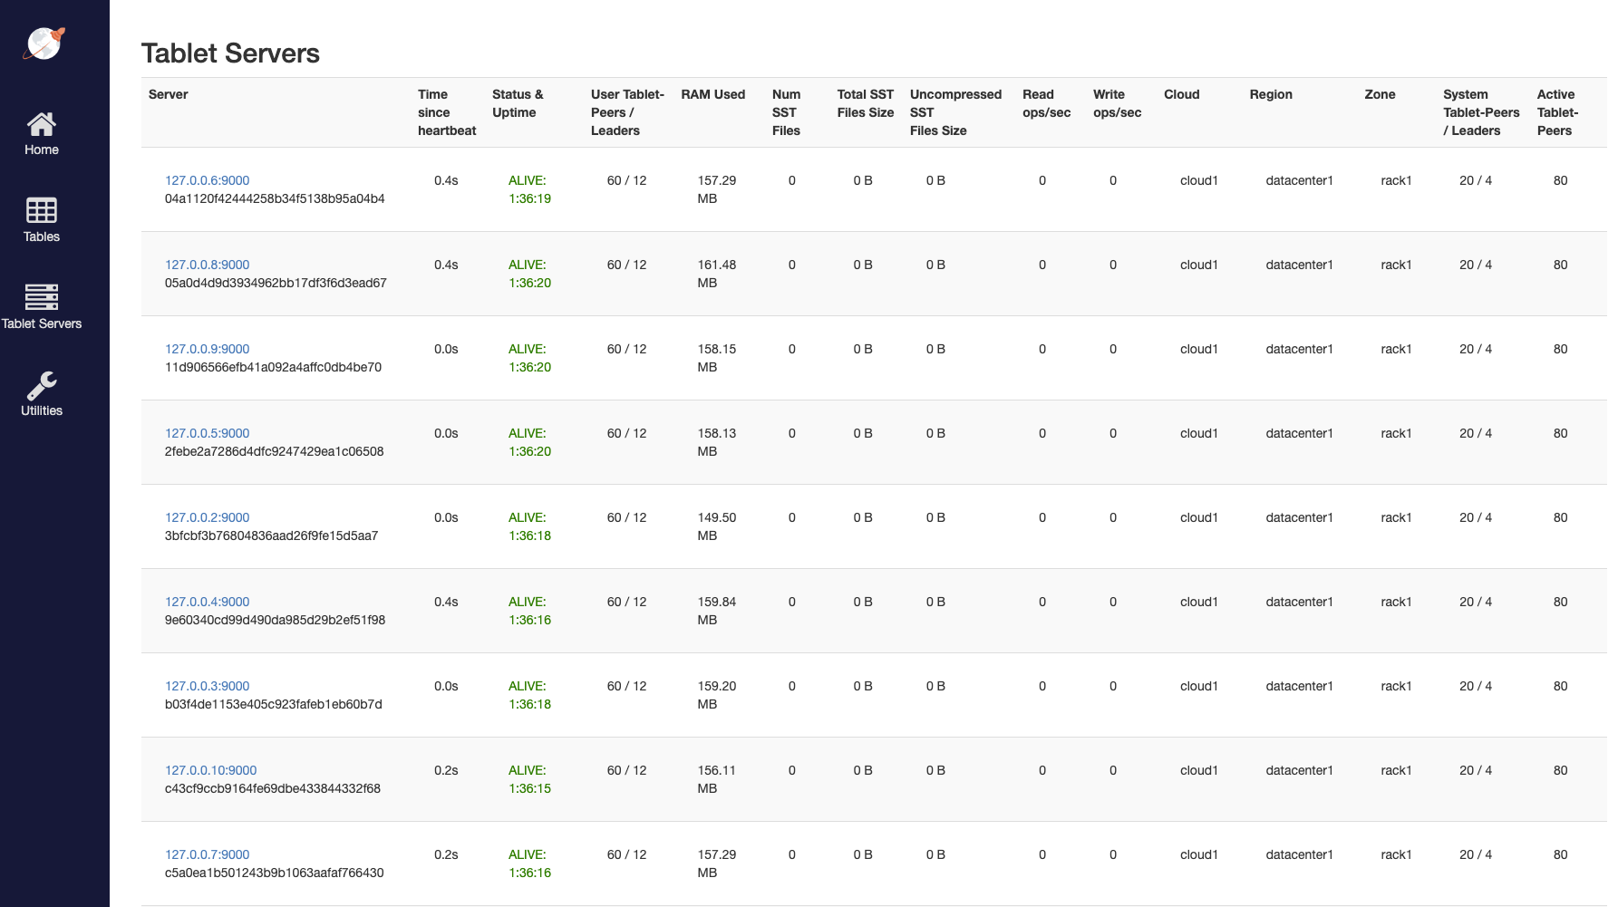Click the Tables menu label
This screenshot has width=1618, height=907.
coord(42,236)
